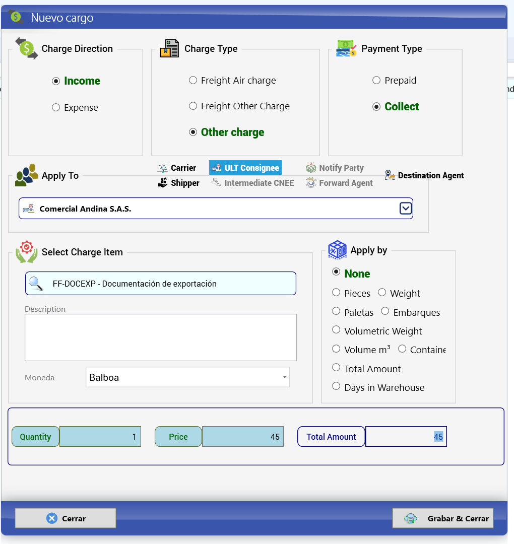Click the Total Amount value field
The image size is (514, 544).
pyautogui.click(x=406, y=436)
